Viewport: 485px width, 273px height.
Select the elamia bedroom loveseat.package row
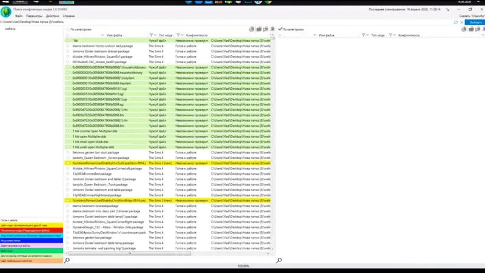(168, 206)
